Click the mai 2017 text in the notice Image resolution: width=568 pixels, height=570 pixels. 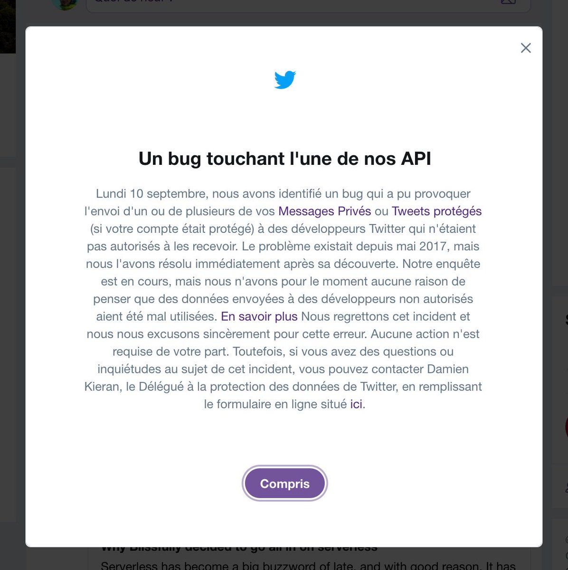(x=425, y=247)
